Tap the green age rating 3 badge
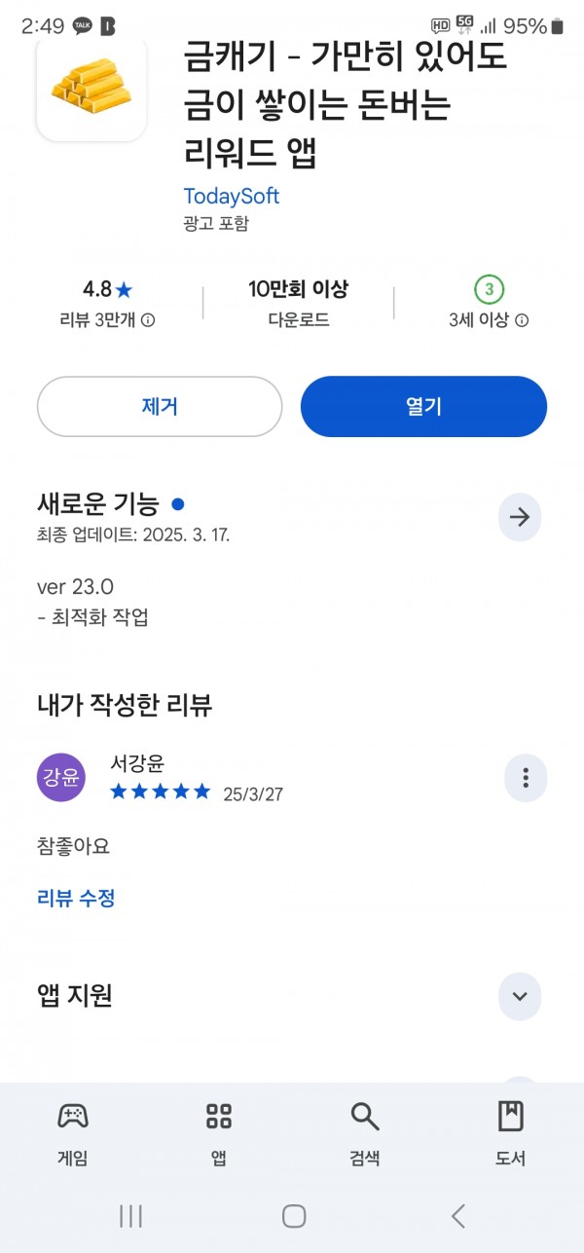 [x=490, y=289]
